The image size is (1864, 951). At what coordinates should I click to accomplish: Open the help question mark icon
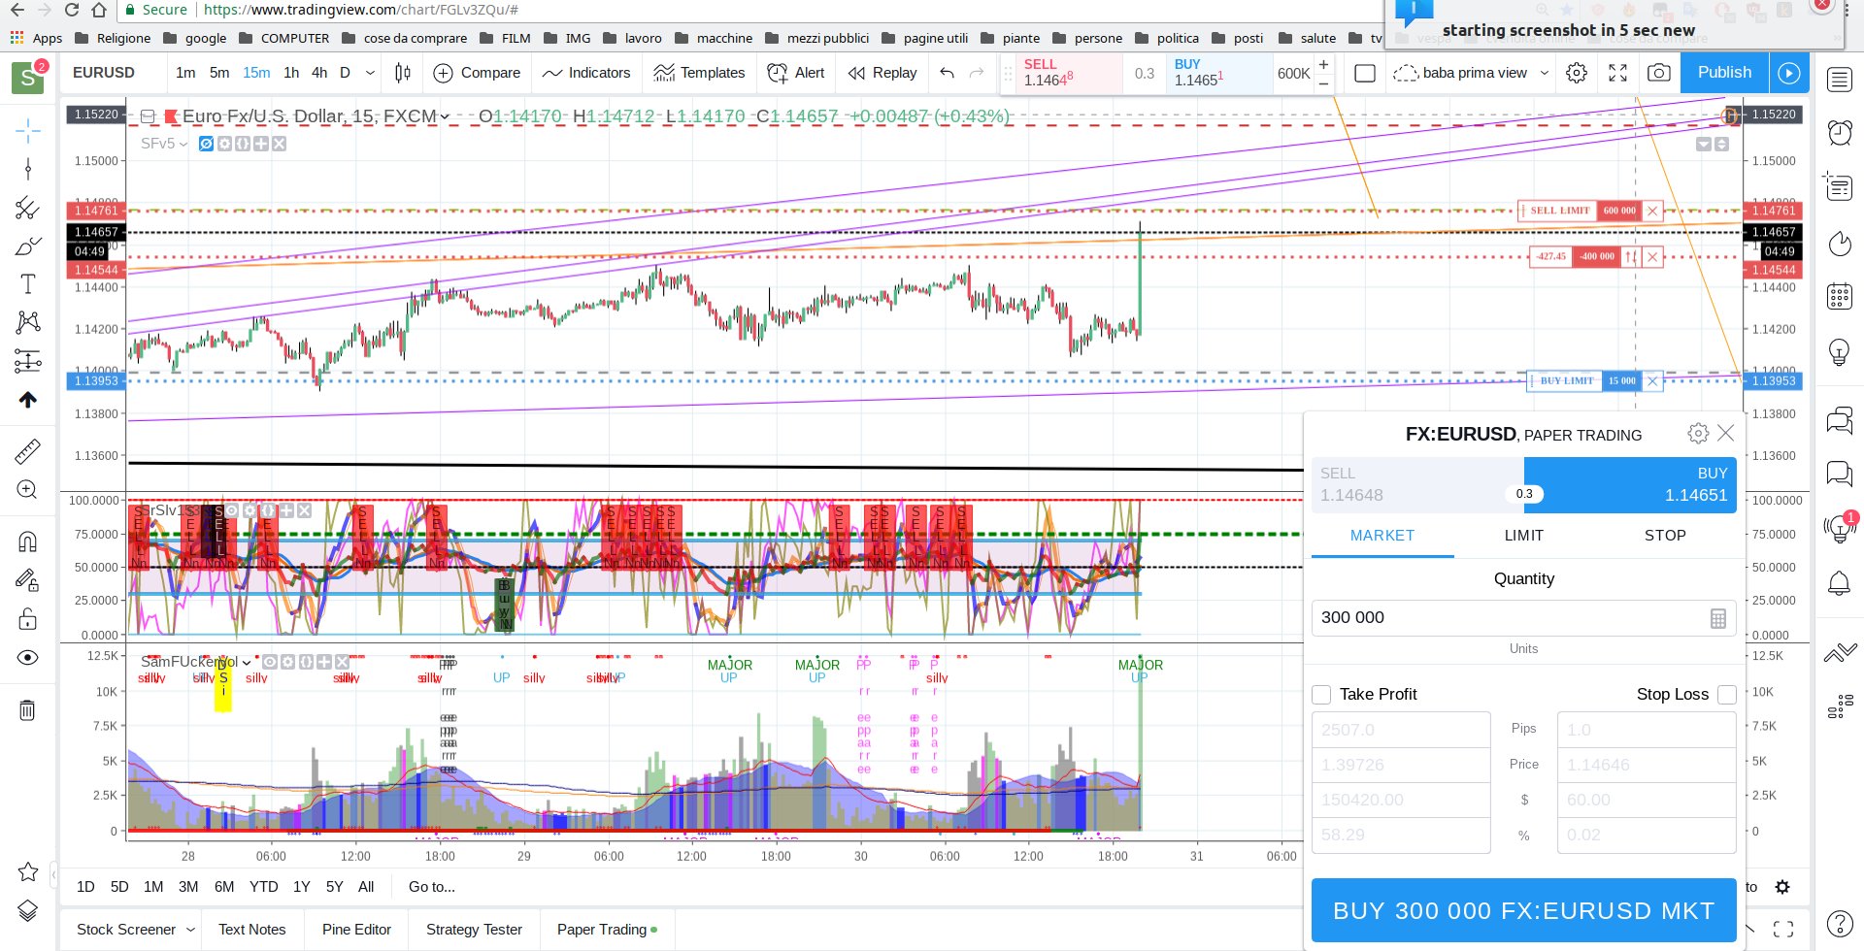coord(1840,924)
